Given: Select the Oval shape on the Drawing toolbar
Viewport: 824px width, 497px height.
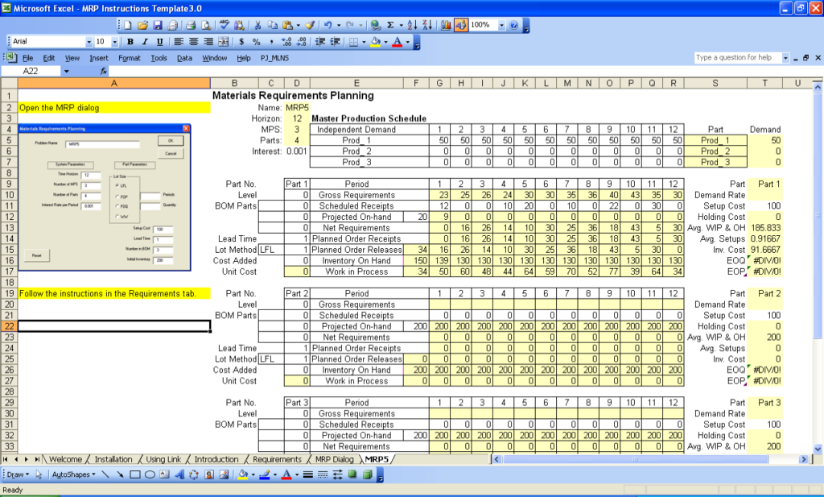Looking at the screenshot, I should [151, 476].
